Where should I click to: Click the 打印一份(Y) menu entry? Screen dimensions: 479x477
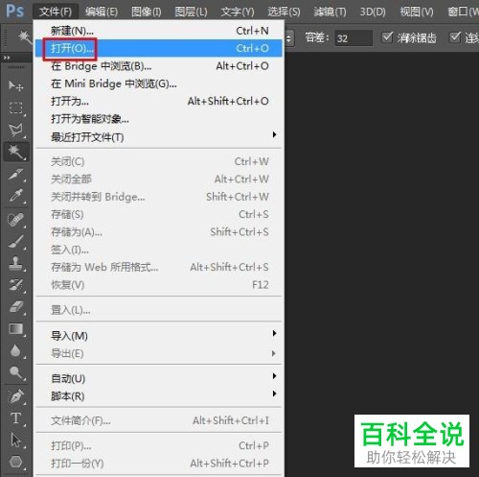[x=159, y=463]
